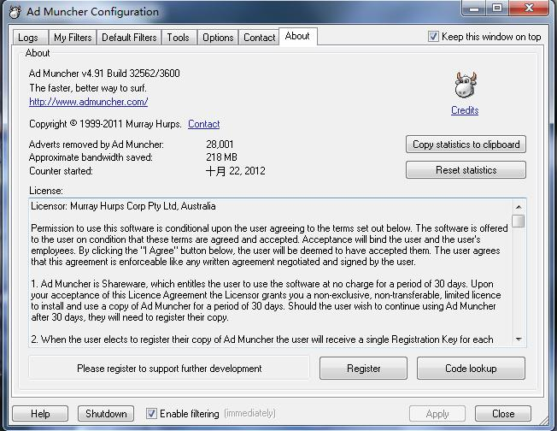
Task: Click the version text 'Ad Muncher v4.91 Build 32562/3600'
Action: coord(104,74)
